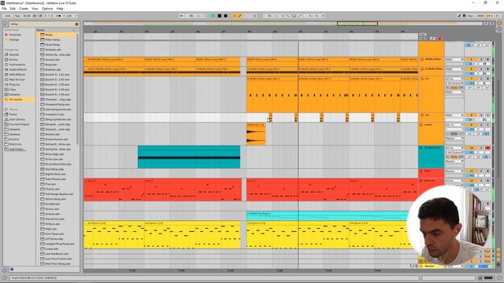
Task: Open the Clips category
Action: 13,90
